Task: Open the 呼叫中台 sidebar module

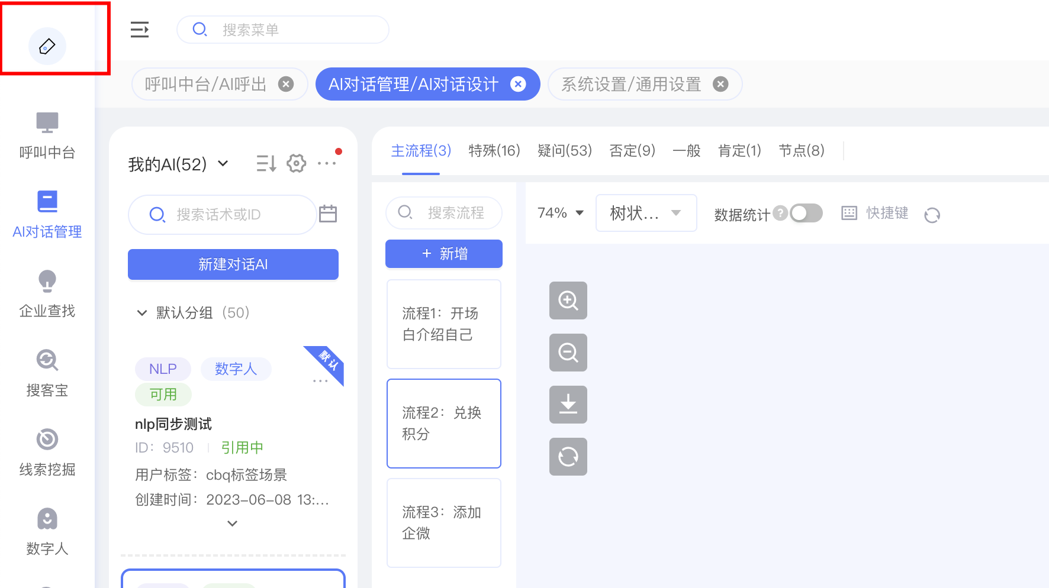Action: 47,136
